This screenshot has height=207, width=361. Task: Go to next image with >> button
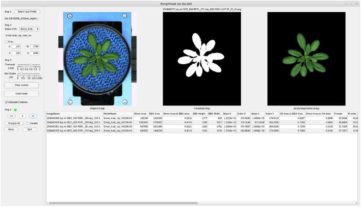32,116
